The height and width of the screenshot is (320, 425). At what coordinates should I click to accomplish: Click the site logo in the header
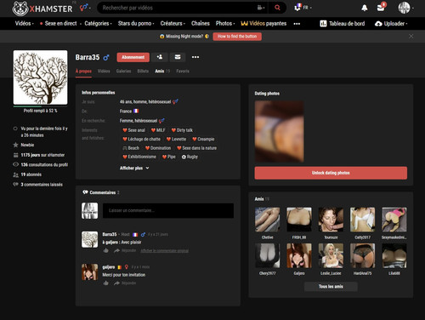tap(42, 9)
